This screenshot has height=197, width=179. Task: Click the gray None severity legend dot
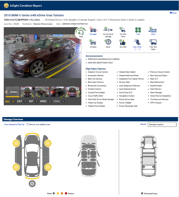(54, 193)
